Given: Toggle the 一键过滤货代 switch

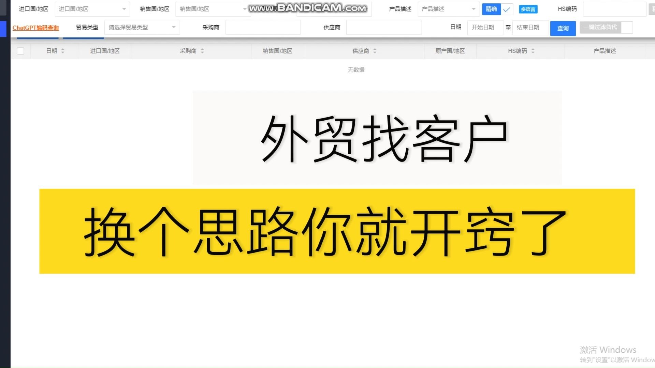Looking at the screenshot, I should [606, 27].
